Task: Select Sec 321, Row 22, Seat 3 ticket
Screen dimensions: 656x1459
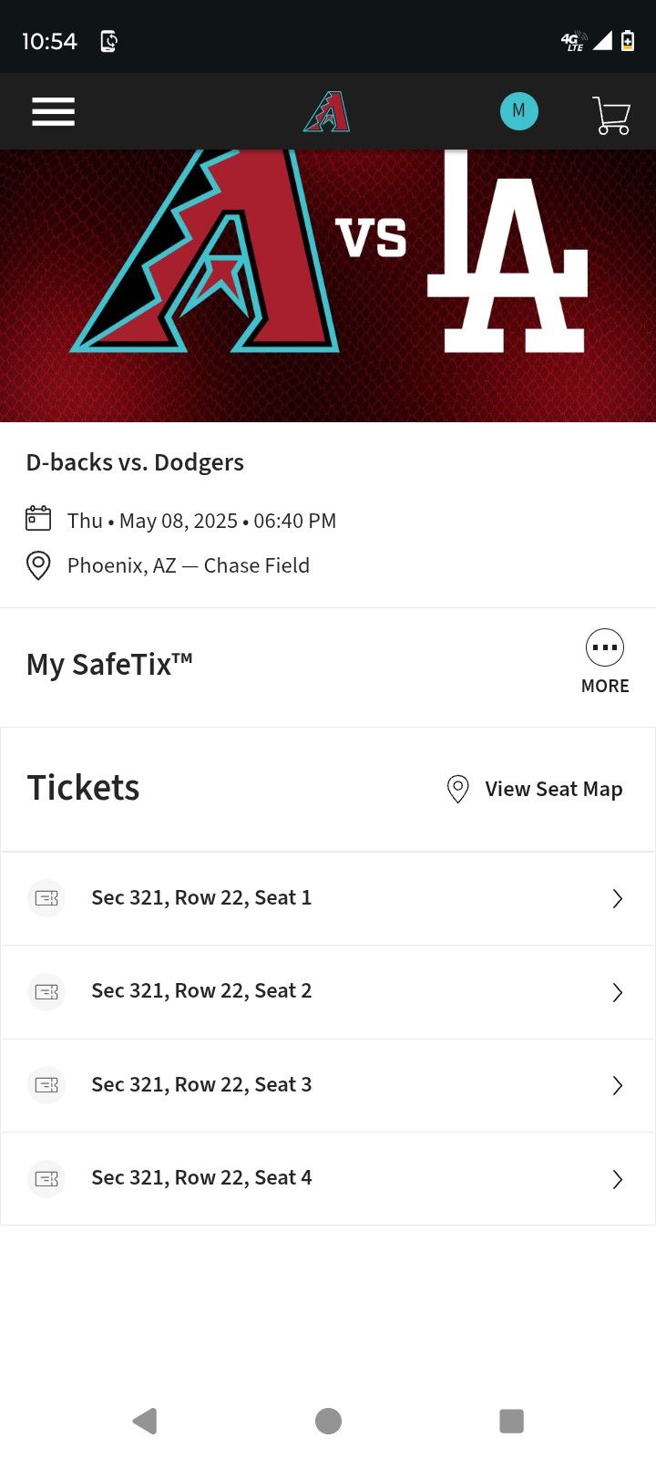Action: [201, 1084]
